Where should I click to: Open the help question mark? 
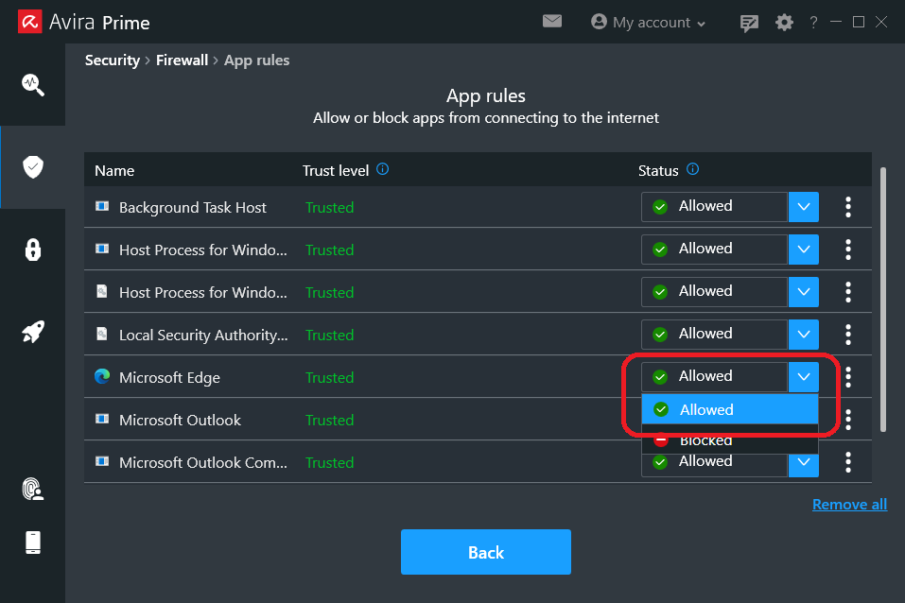tap(813, 23)
